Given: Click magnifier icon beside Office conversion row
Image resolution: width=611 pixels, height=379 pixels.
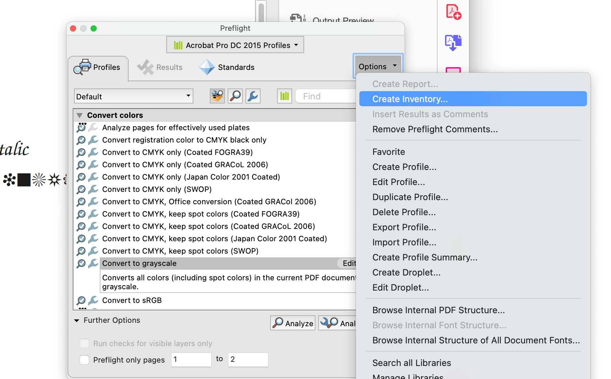Looking at the screenshot, I should (81, 202).
